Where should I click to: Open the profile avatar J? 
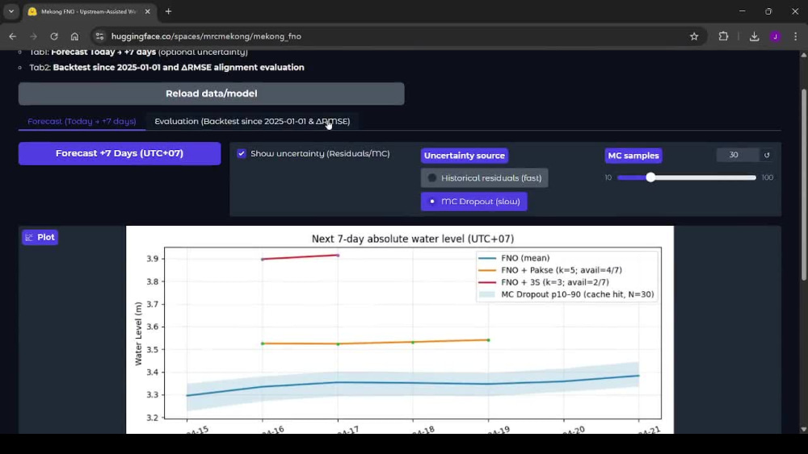coord(775,36)
